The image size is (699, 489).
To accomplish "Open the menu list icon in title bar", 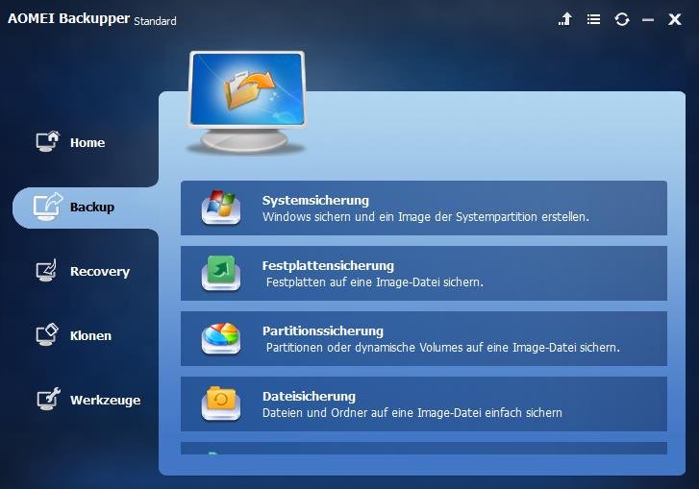I will pyautogui.click(x=593, y=19).
